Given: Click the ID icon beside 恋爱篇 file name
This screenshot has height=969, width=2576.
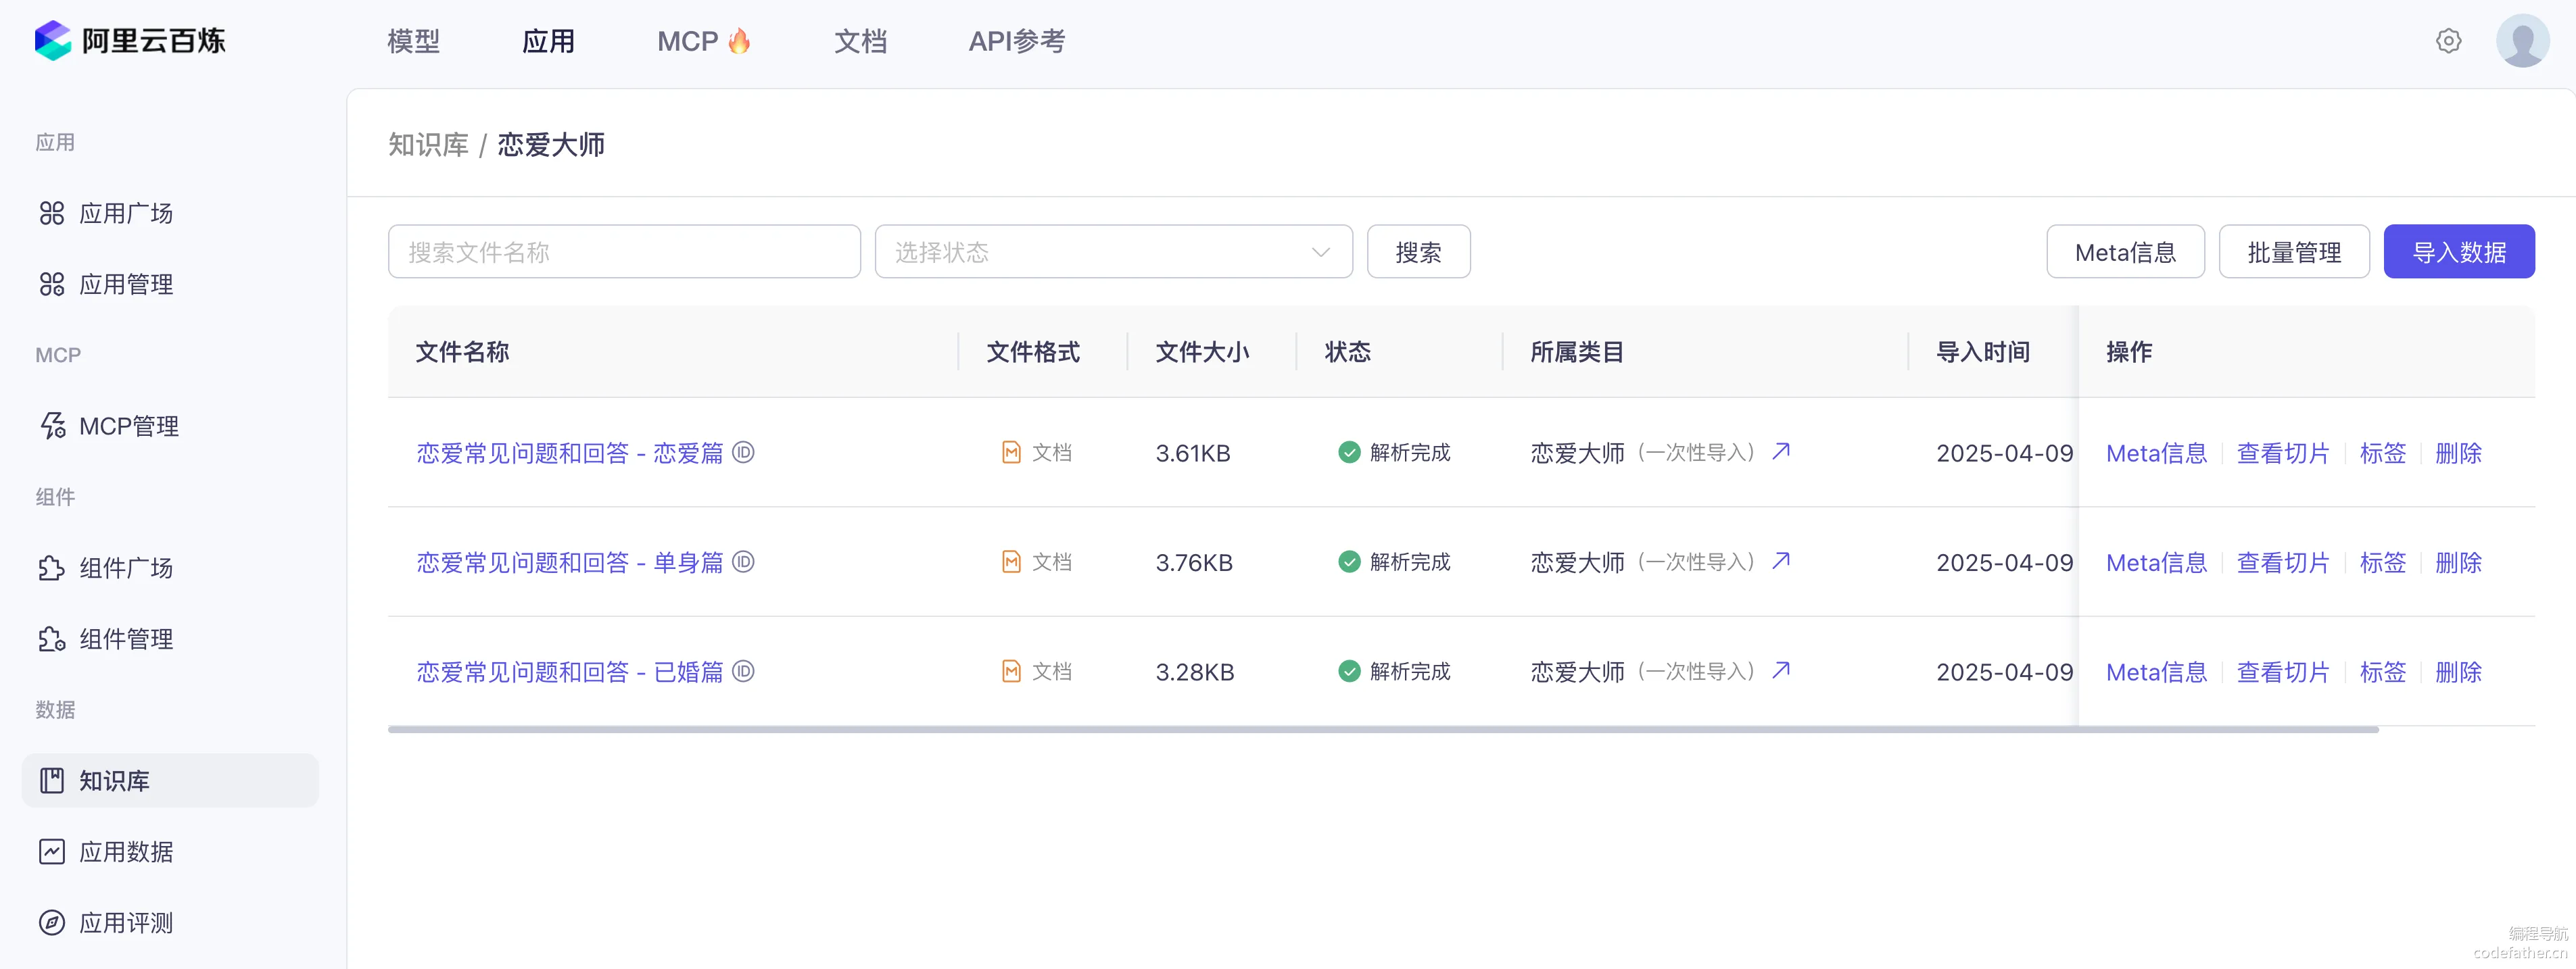Looking at the screenshot, I should point(743,453).
